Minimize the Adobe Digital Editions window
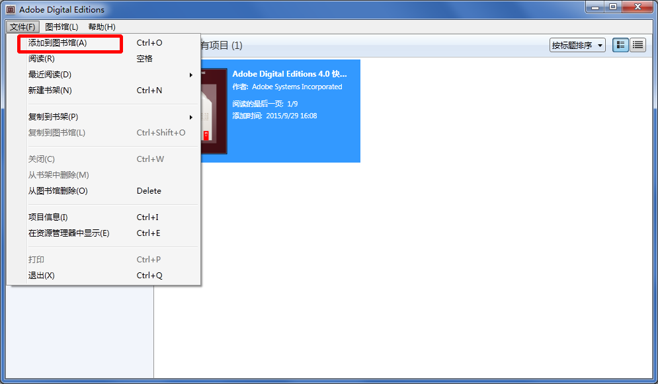The width and height of the screenshot is (658, 384). (595, 7)
